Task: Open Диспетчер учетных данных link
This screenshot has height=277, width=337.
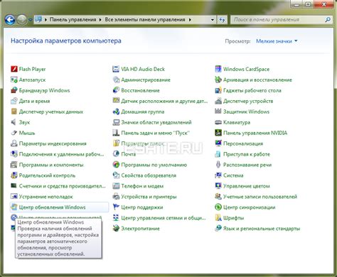Action: tap(51, 112)
